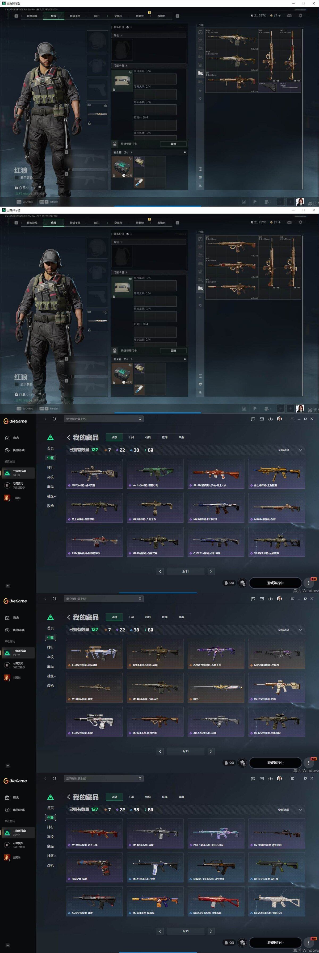319x953 pixels.
Task: Open the user avatar in page 2/11 WeGame header
Action: pyautogui.click(x=279, y=419)
